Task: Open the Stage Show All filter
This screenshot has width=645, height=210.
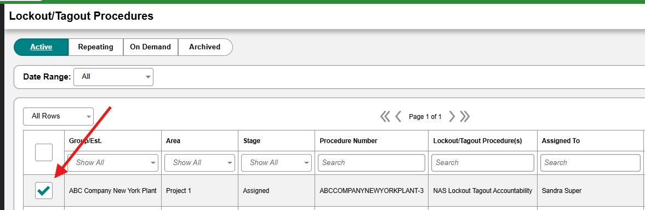Action: [276, 163]
